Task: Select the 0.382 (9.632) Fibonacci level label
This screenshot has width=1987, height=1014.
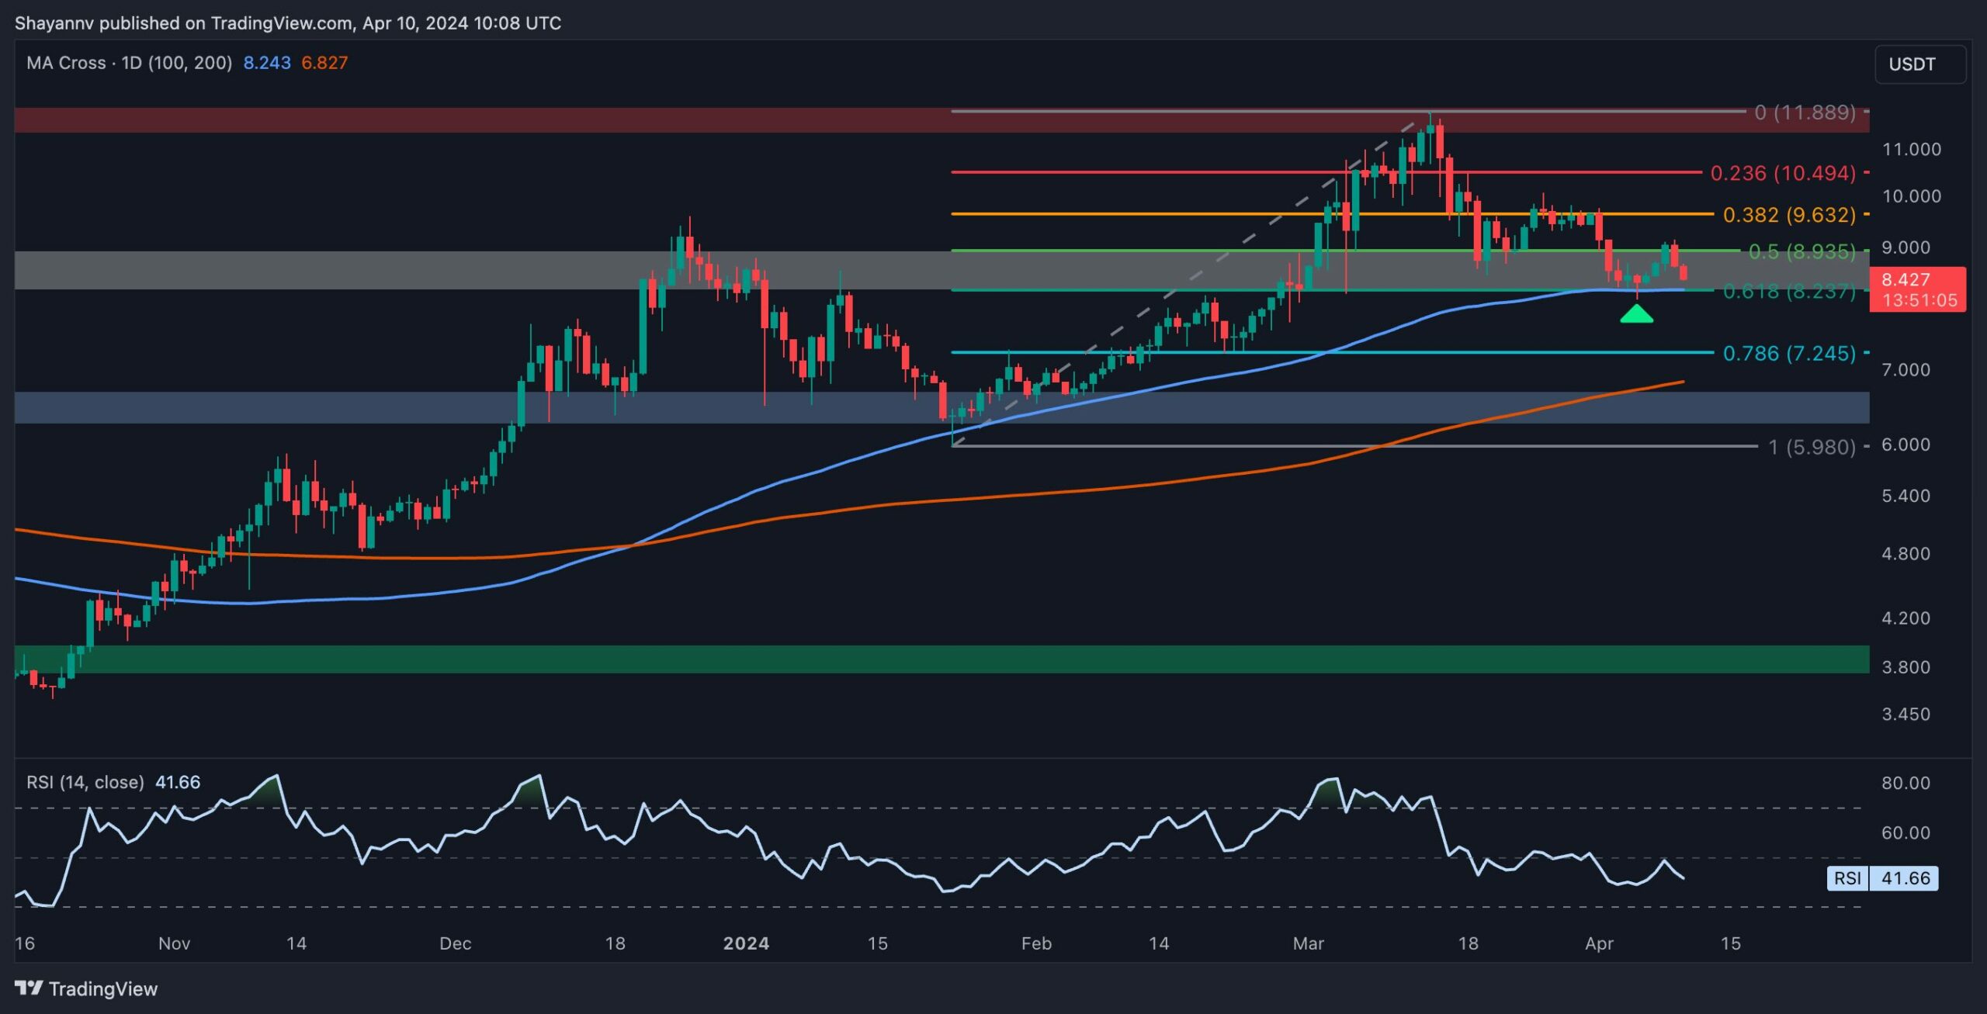Action: coord(1789,215)
